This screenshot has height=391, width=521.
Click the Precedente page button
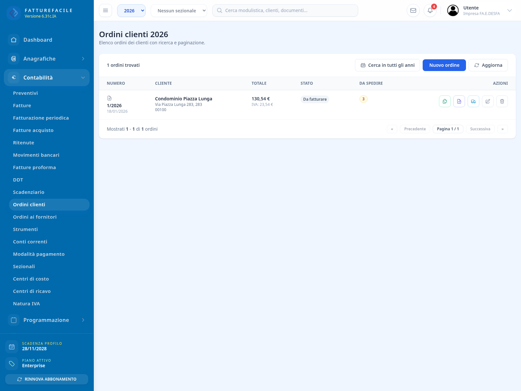(x=415, y=129)
